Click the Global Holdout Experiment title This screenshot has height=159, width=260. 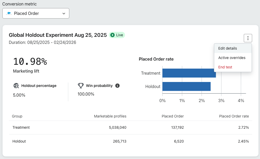(58, 35)
